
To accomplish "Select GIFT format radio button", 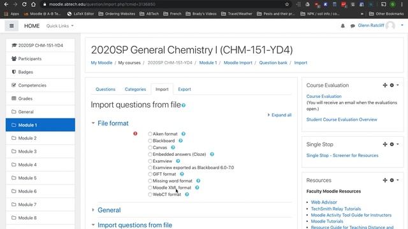I will pos(150,174).
